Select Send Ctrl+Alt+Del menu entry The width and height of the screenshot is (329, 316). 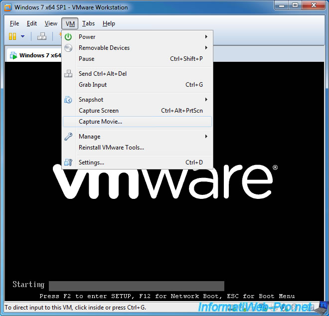(x=137, y=74)
